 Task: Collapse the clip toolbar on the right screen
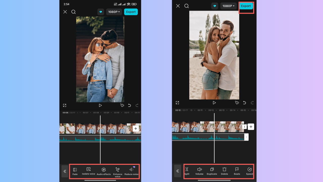(x=178, y=171)
